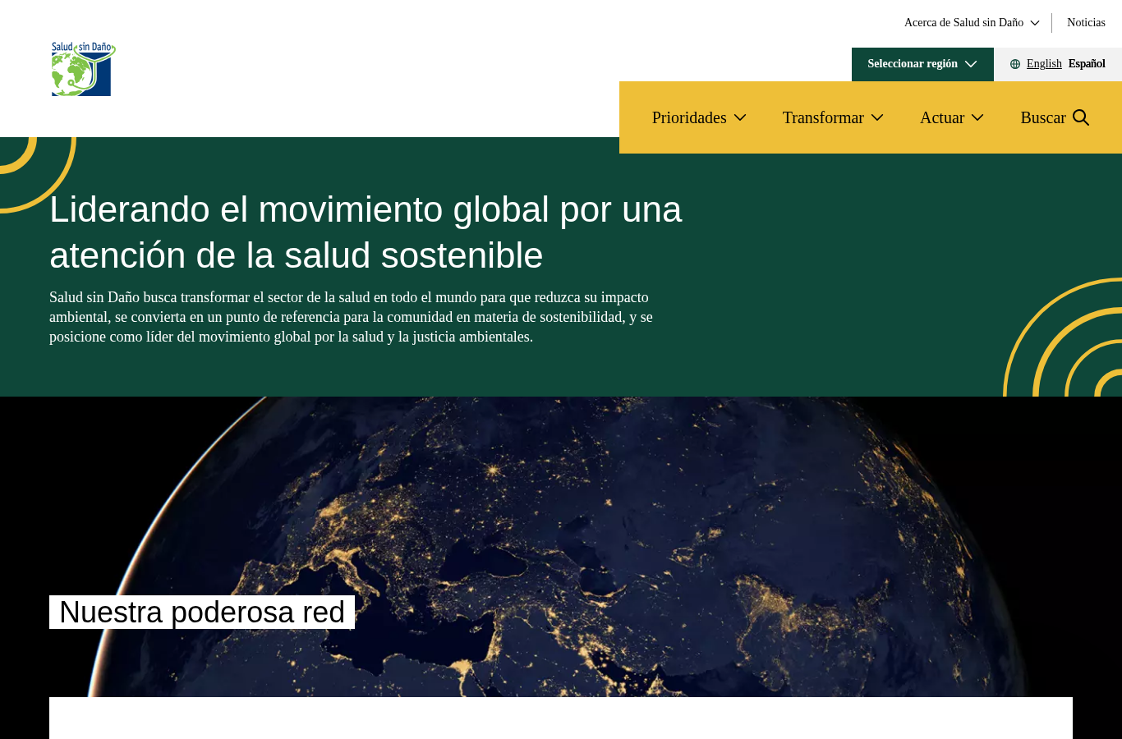Click the Liderando el movimiento global headline

[366, 232]
